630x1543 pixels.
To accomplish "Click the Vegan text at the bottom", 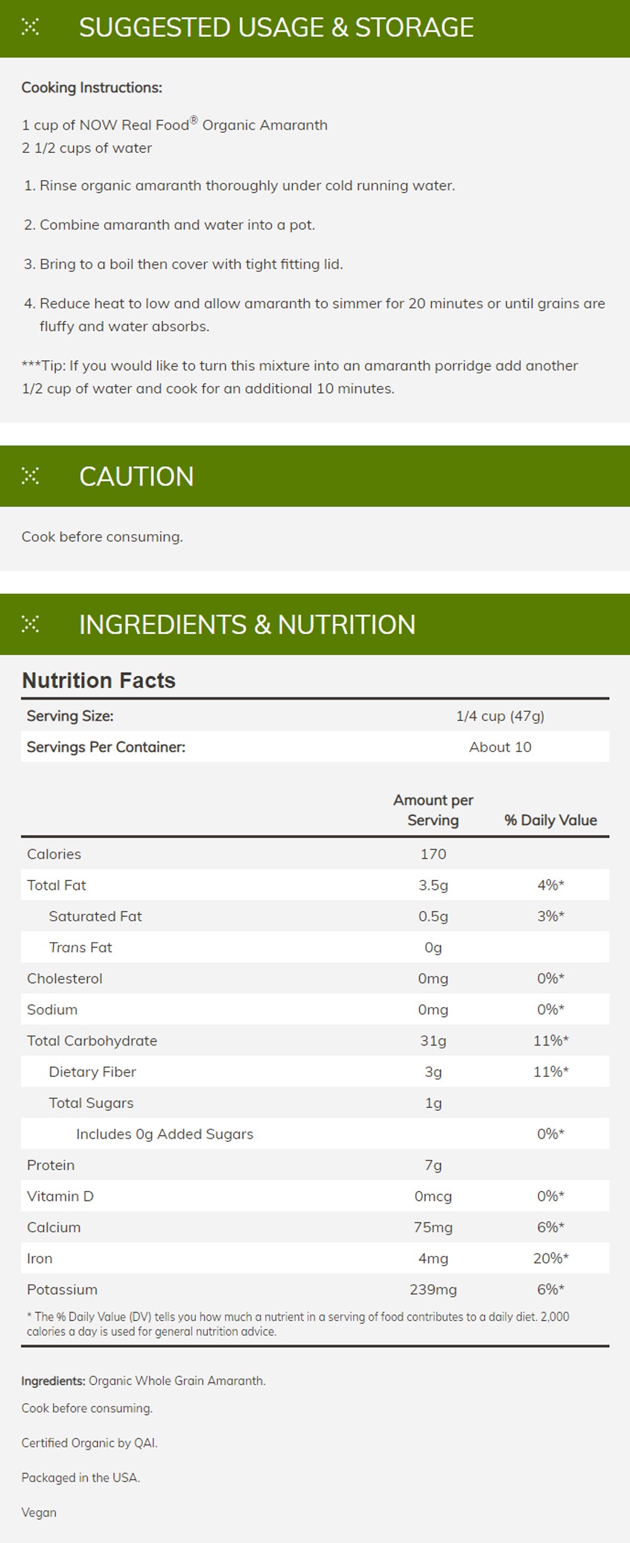I will [39, 1512].
